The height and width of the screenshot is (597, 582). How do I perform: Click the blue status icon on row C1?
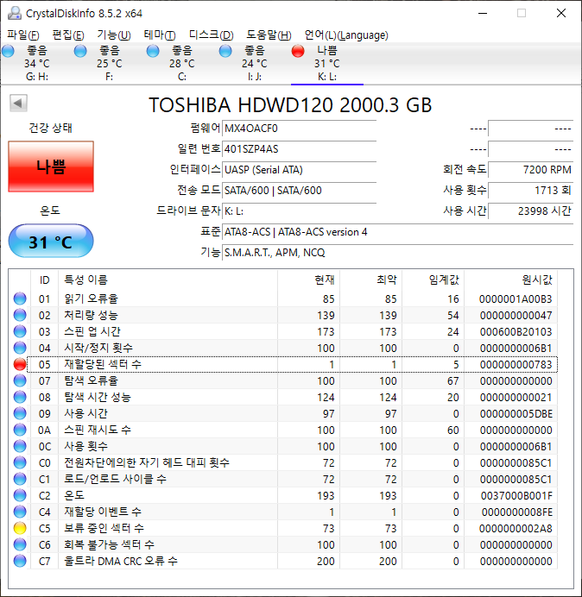(x=20, y=479)
